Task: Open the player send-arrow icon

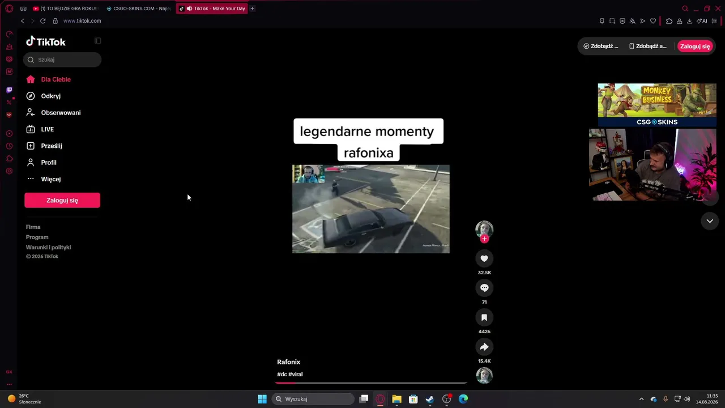Action: (x=643, y=21)
